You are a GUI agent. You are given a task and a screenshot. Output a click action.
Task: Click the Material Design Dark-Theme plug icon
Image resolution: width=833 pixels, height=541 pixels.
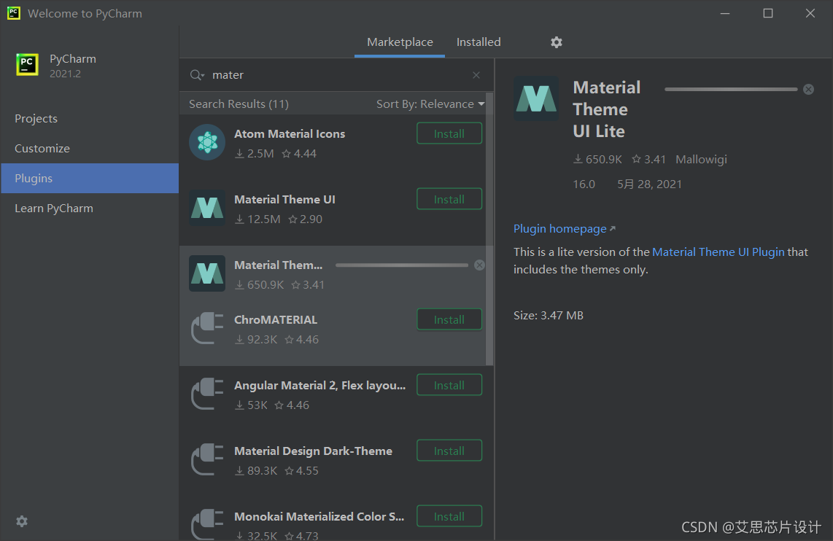tap(207, 459)
